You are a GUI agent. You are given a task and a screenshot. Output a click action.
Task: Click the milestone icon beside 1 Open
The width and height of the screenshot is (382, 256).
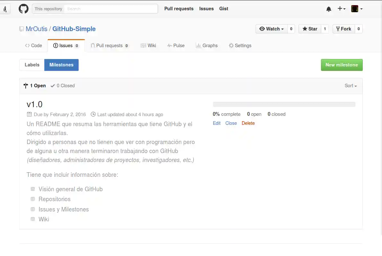[26, 85]
